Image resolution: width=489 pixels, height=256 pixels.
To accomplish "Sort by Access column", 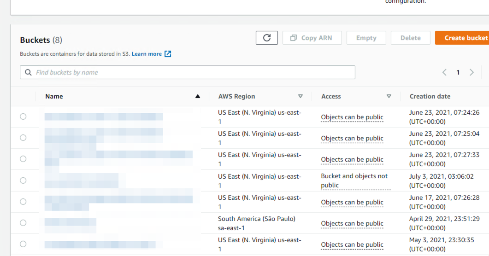I will coord(389,97).
